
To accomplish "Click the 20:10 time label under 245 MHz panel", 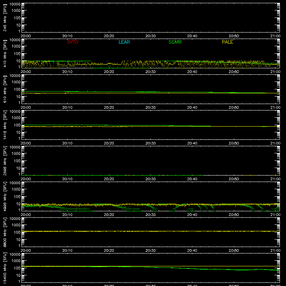I will pos(67,36).
